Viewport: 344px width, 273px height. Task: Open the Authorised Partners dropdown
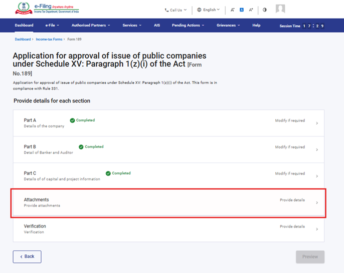coord(90,25)
